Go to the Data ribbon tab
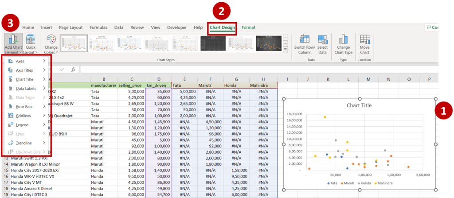The height and width of the screenshot is (198, 454). 119,27
